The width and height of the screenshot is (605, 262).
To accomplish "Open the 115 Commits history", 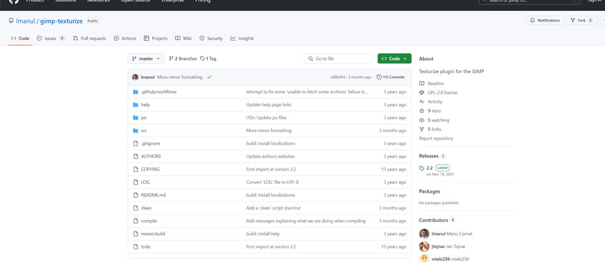I will [x=390, y=77].
